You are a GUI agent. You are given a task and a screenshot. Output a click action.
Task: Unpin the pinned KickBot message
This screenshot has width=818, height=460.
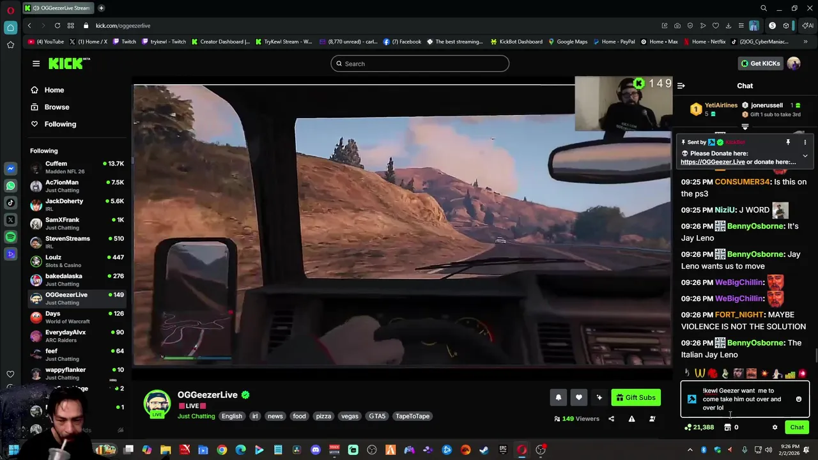pos(788,142)
